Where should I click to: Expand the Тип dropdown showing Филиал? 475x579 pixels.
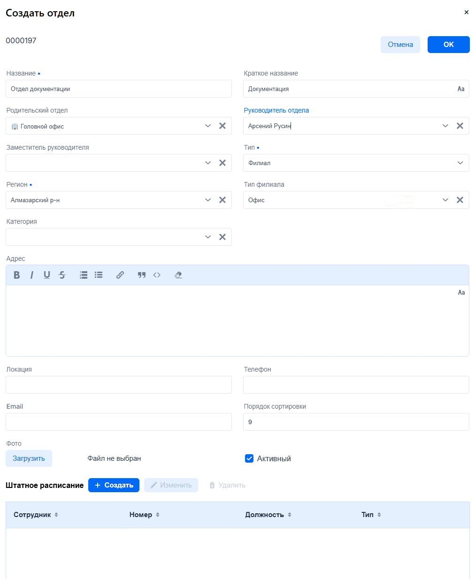coord(460,163)
